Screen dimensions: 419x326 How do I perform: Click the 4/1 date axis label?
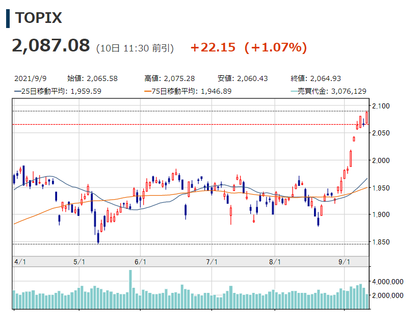pos(20,262)
